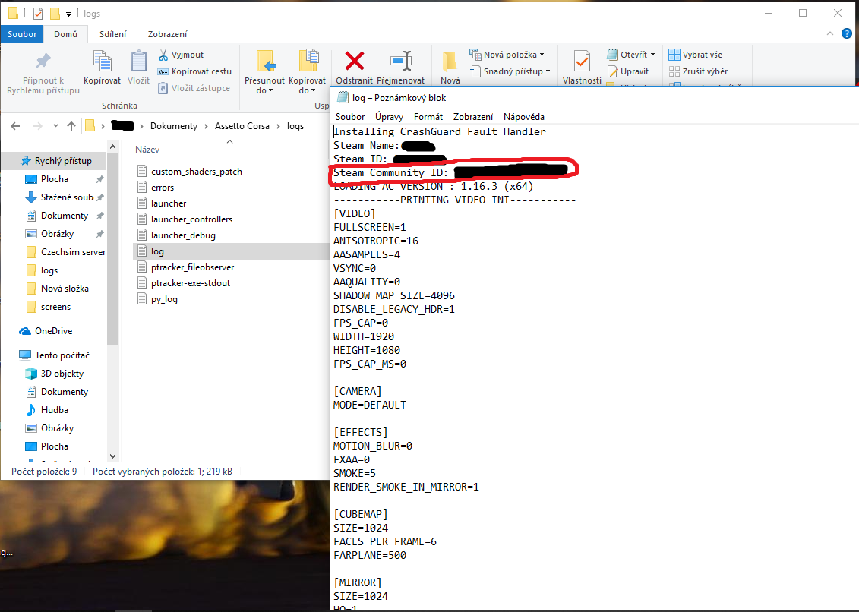Image resolution: width=859 pixels, height=612 pixels.
Task: Open Notepad's Nápověda menu
Action: pos(524,117)
